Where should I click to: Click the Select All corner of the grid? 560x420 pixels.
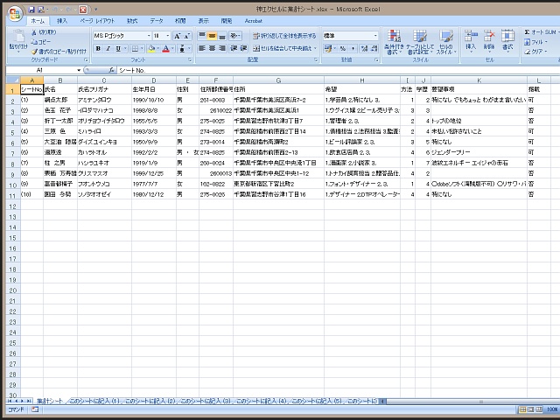tap(13, 80)
